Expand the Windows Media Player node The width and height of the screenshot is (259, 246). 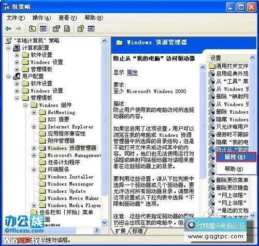pyautogui.click(x=34, y=205)
